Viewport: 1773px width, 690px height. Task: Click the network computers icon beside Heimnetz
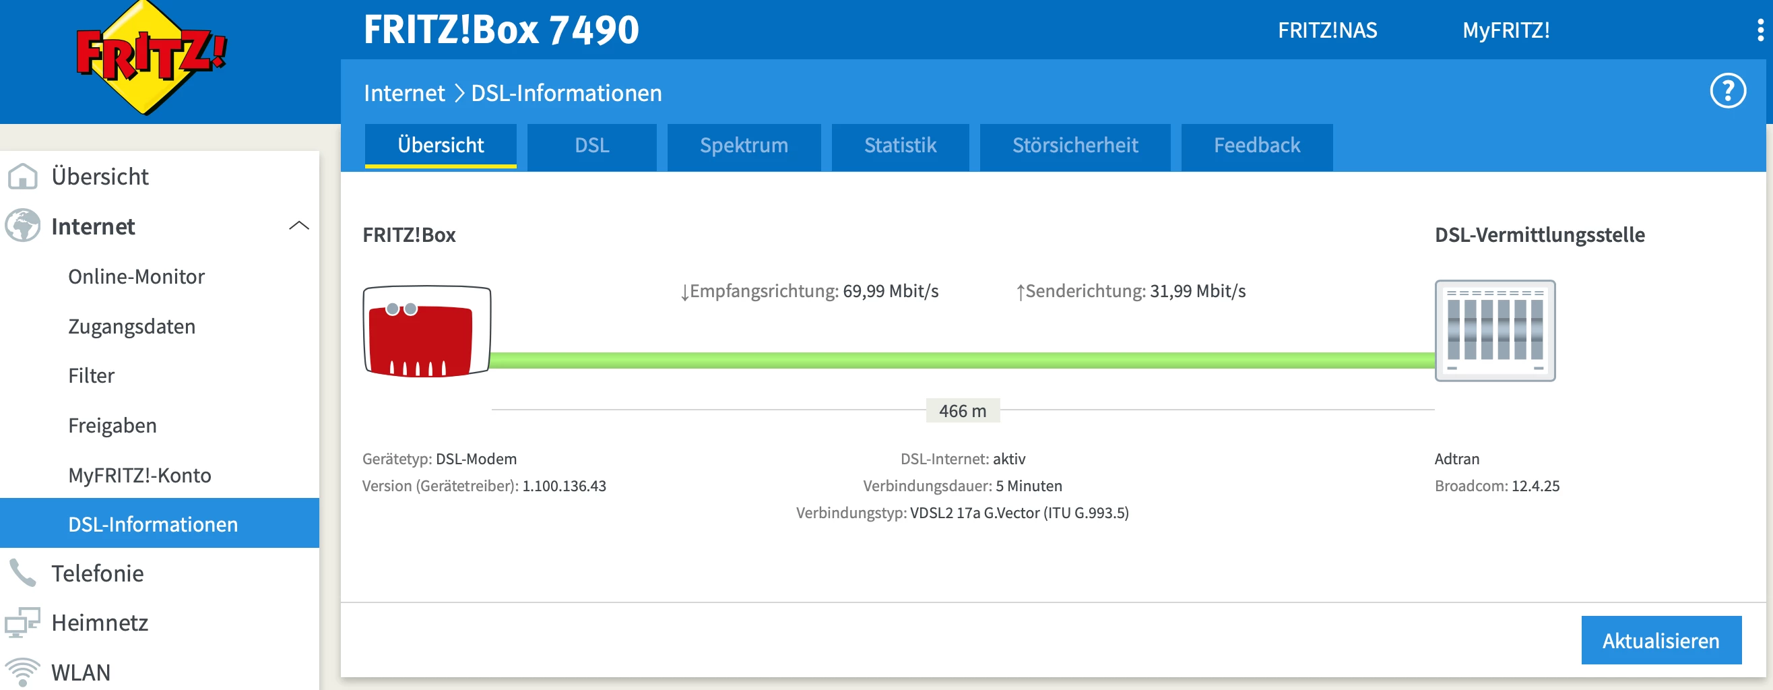click(x=23, y=623)
